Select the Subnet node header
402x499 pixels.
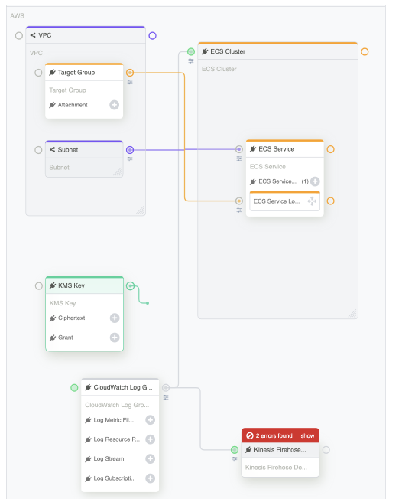point(84,149)
